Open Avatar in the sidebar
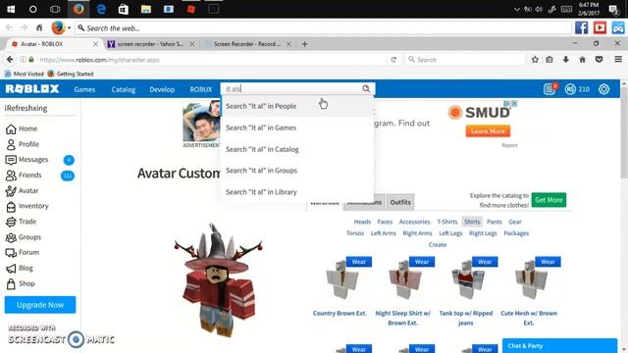Screen dimensions: 628x353 pyautogui.click(x=23, y=191)
